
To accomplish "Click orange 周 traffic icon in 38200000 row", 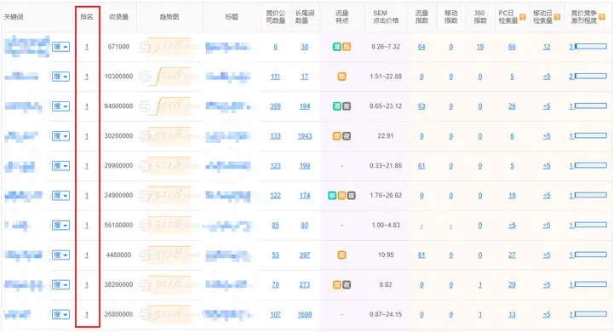I will pos(336,284).
